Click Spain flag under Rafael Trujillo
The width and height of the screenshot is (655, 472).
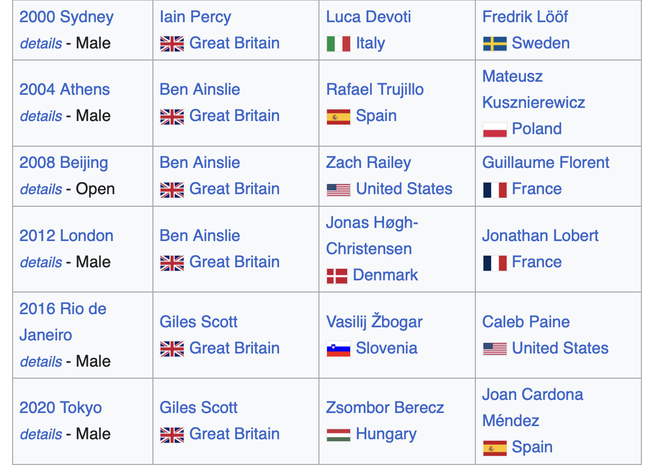338,116
